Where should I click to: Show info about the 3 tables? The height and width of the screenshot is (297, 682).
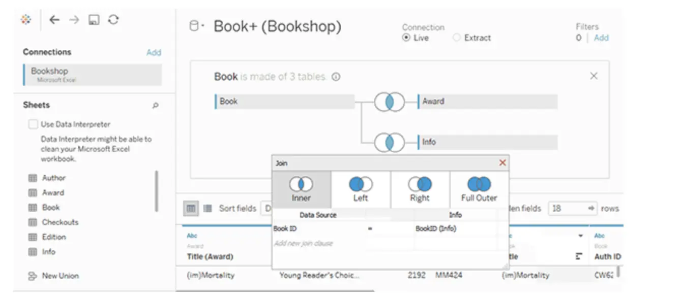(x=336, y=77)
